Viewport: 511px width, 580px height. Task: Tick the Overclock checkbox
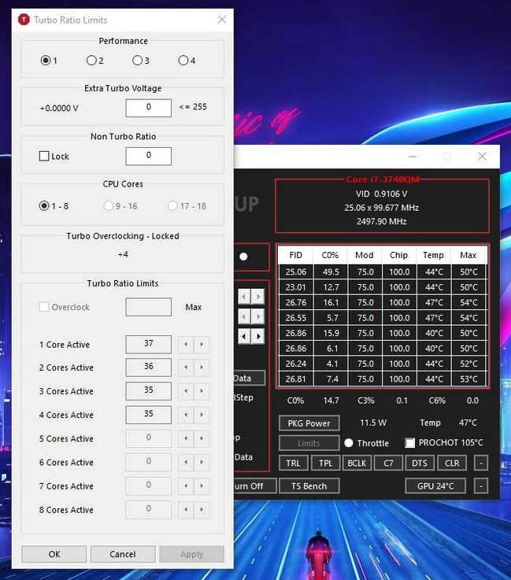44,307
